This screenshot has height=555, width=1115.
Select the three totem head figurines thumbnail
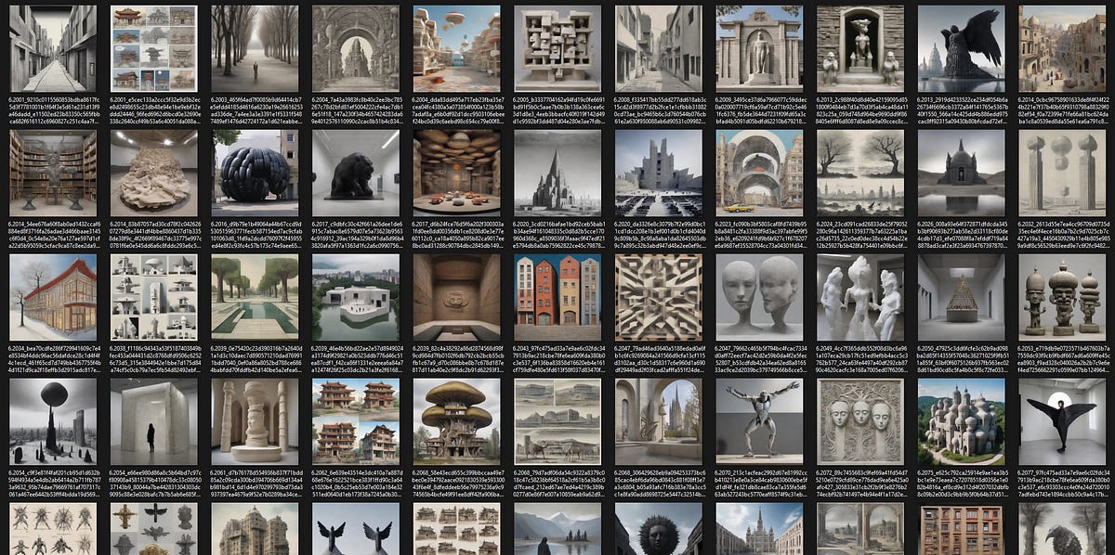1062,298
